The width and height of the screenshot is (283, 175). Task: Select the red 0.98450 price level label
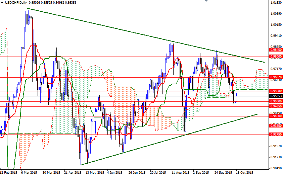(x=276, y=50)
